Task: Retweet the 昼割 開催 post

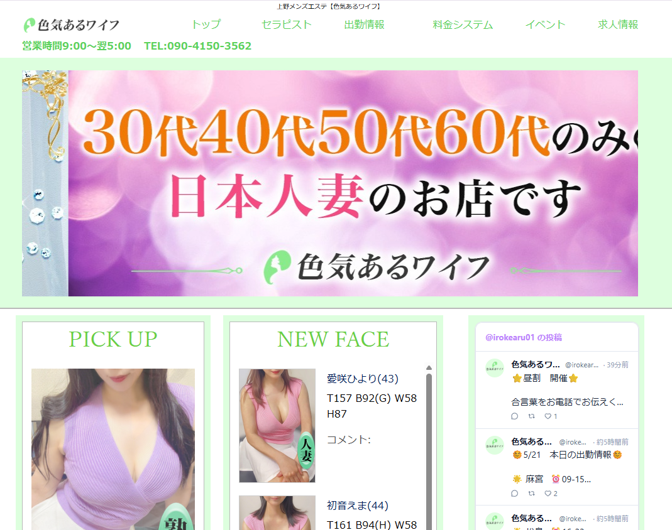Action: (x=531, y=416)
